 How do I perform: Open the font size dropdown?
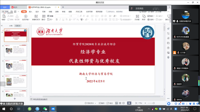tap(78, 16)
